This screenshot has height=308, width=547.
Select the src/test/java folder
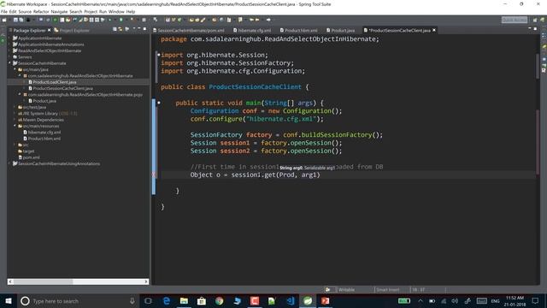(34, 107)
